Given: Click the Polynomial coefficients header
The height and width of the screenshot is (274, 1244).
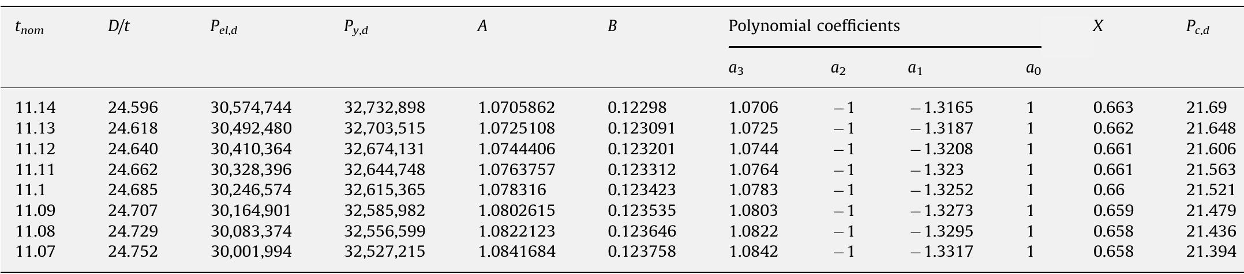Looking at the screenshot, I should pyautogui.click(x=814, y=26).
